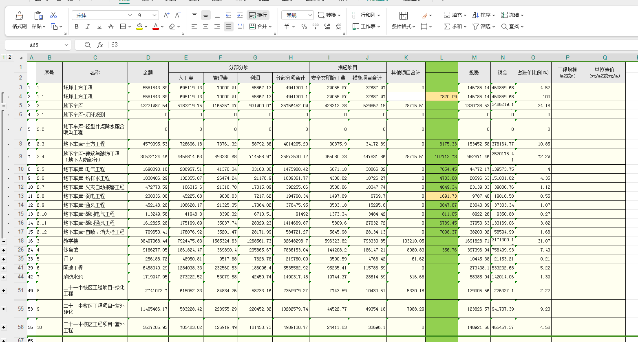This screenshot has width=638, height=342.
Task: Open the 冻结 freeze panes menu
Action: click(512, 15)
